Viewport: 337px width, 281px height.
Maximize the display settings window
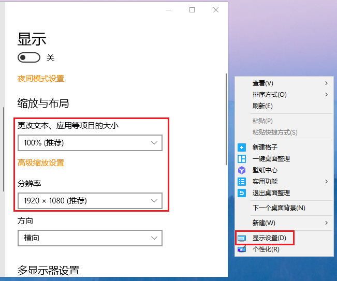click(192, 10)
